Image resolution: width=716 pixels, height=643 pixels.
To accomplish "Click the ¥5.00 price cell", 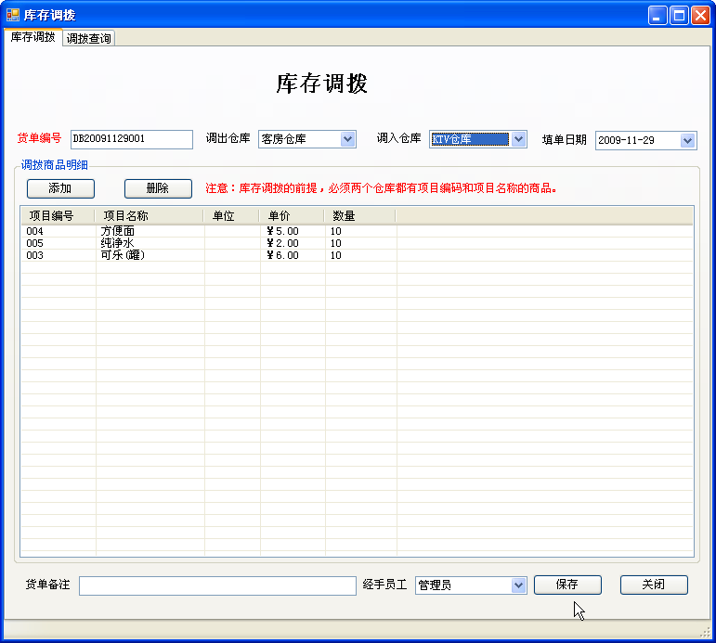I will click(282, 231).
